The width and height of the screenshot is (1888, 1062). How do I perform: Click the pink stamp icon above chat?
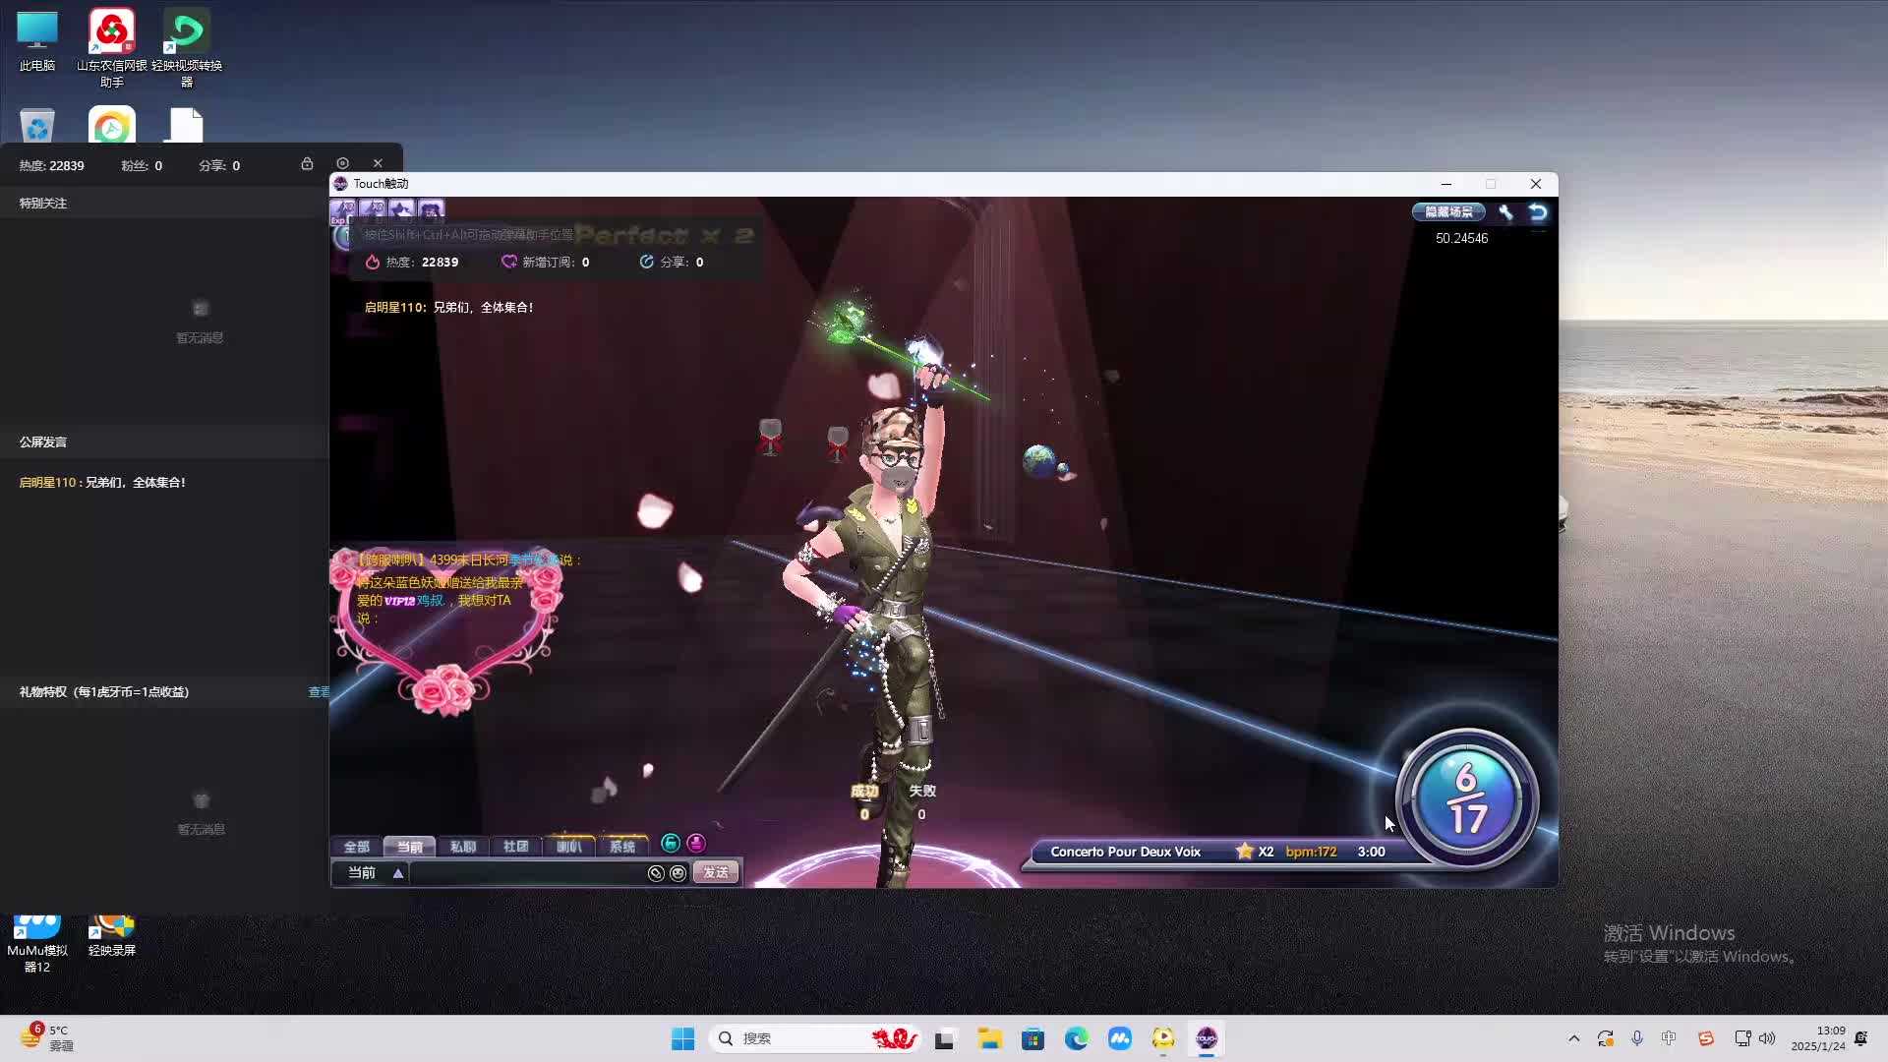point(696,844)
